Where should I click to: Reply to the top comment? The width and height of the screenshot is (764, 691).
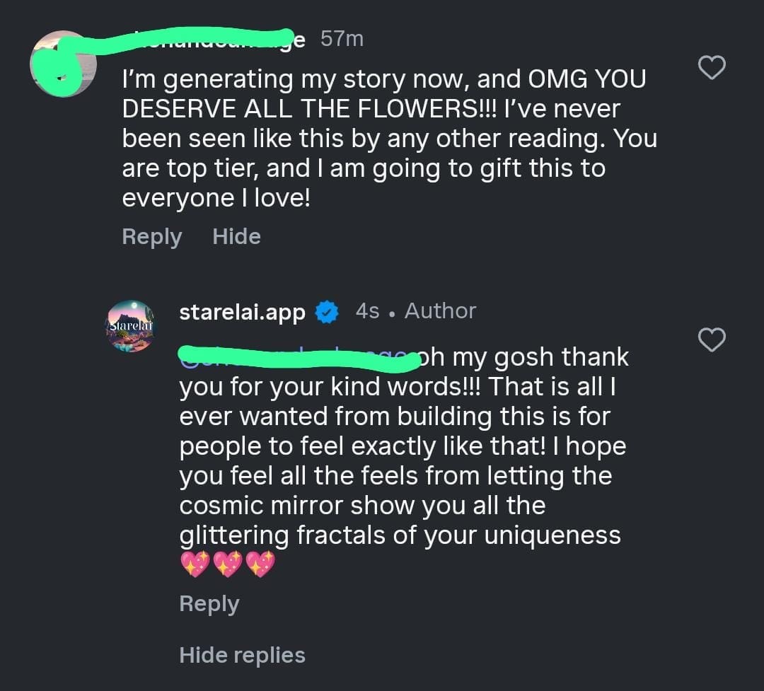point(151,236)
